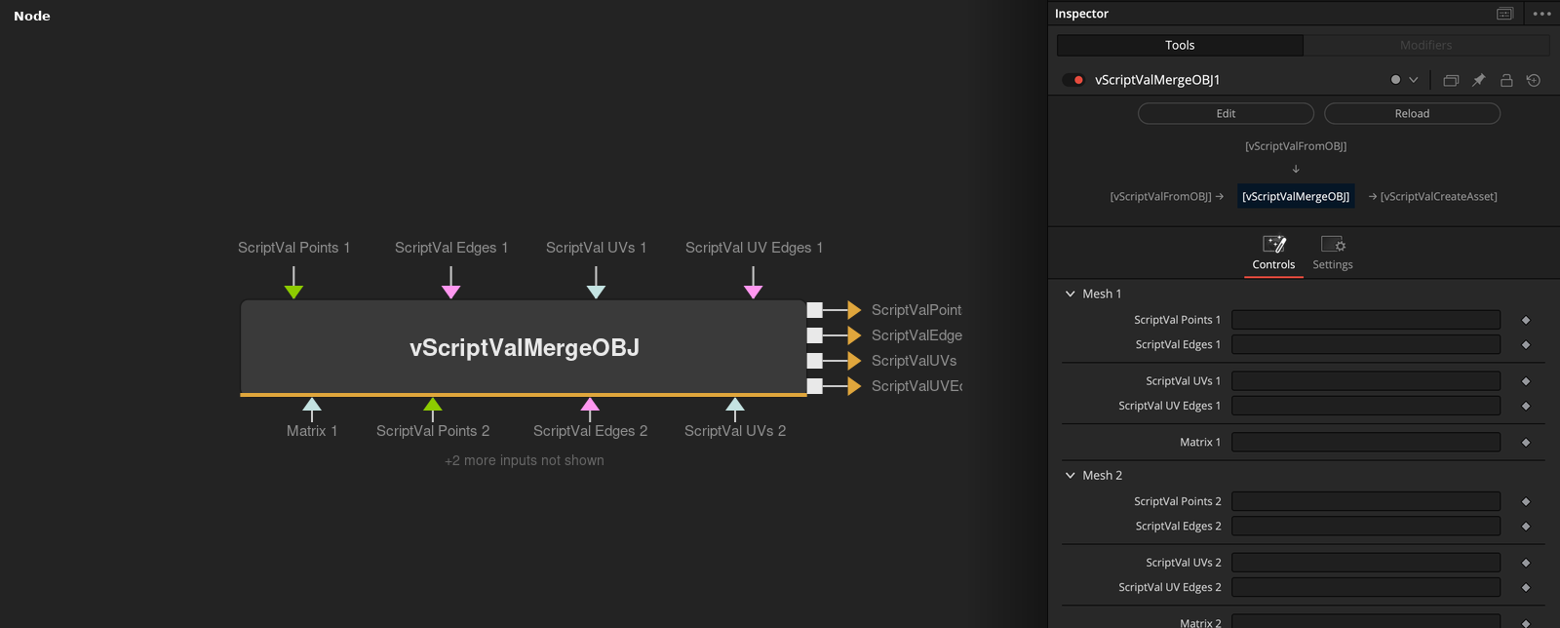Click the white square beside ScriptValUVs output
The width and height of the screenshot is (1560, 628).
[815, 361]
